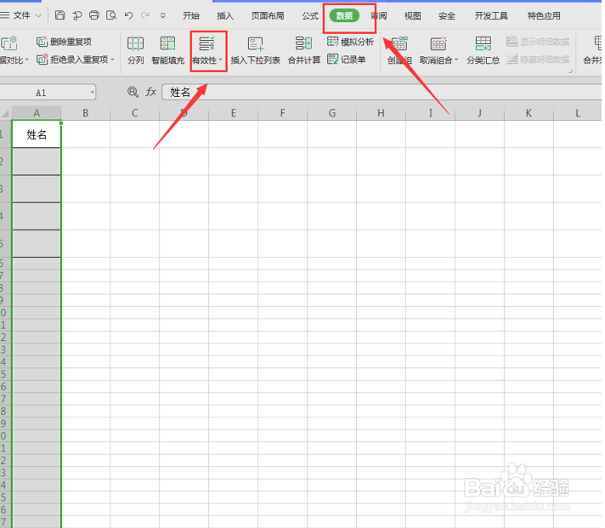Open 记录单 form tool
Viewport: 605px width, 528px height.
347,60
